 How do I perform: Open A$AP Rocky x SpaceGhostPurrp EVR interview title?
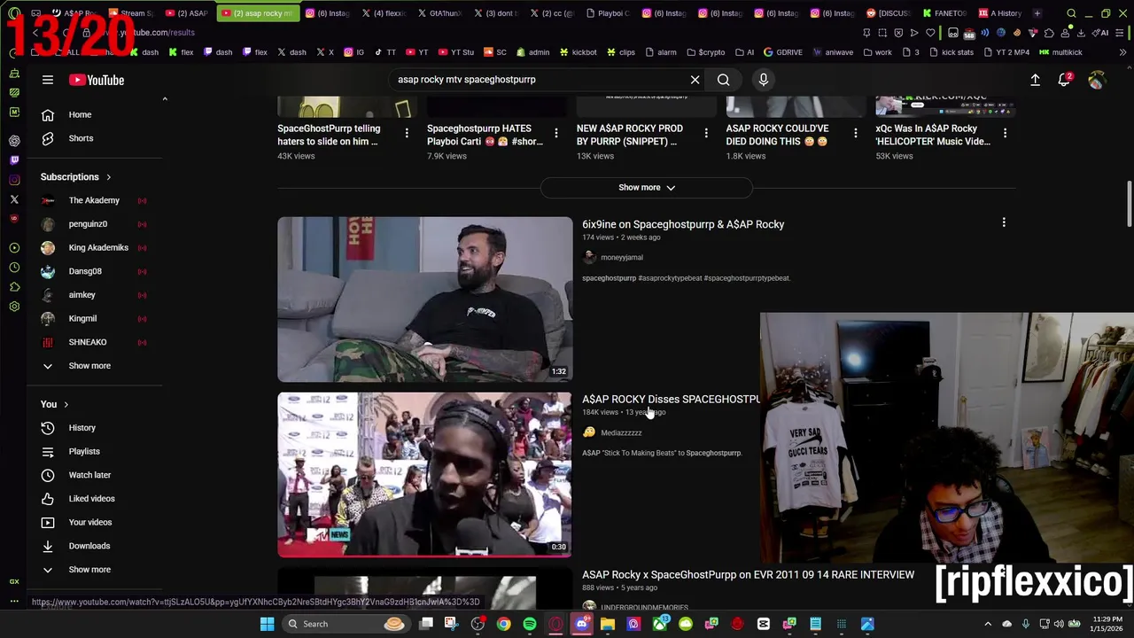[x=748, y=575]
